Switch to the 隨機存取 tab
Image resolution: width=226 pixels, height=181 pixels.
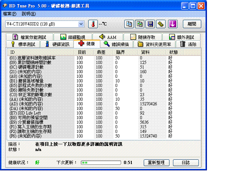pos(143,37)
